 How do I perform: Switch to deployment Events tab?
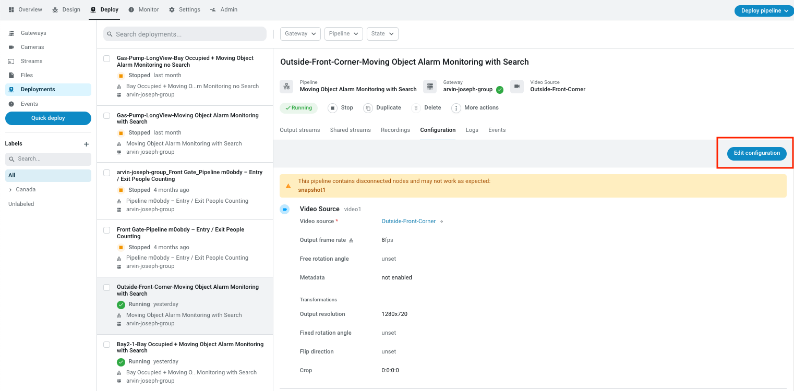pos(497,130)
